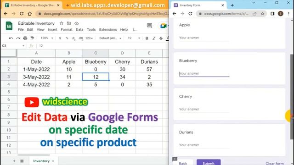Open the Chrome three-dot menu
Screen dimensions: 294x165
(x=288, y=14)
